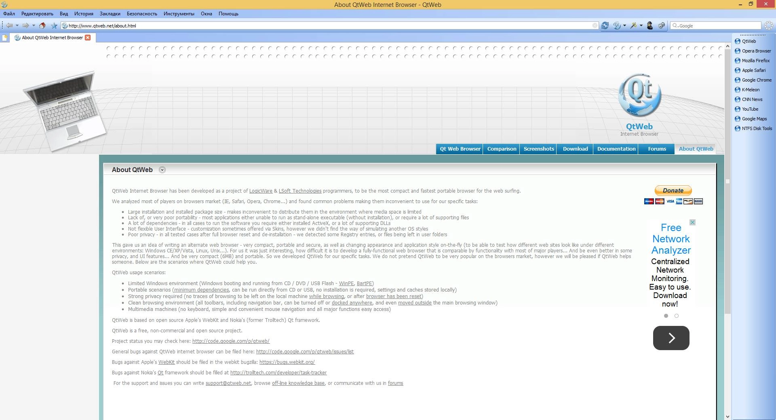Screen dimensions: 776x420
Task: Open Apple Safari bookmark in sidebar
Action: (x=750, y=70)
